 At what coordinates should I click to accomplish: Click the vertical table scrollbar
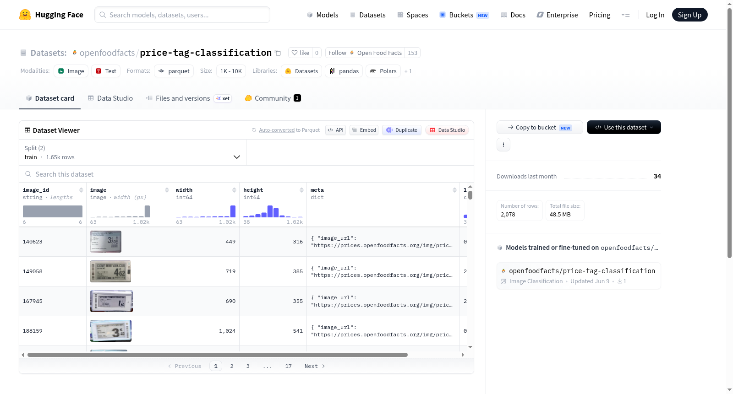[470, 195]
